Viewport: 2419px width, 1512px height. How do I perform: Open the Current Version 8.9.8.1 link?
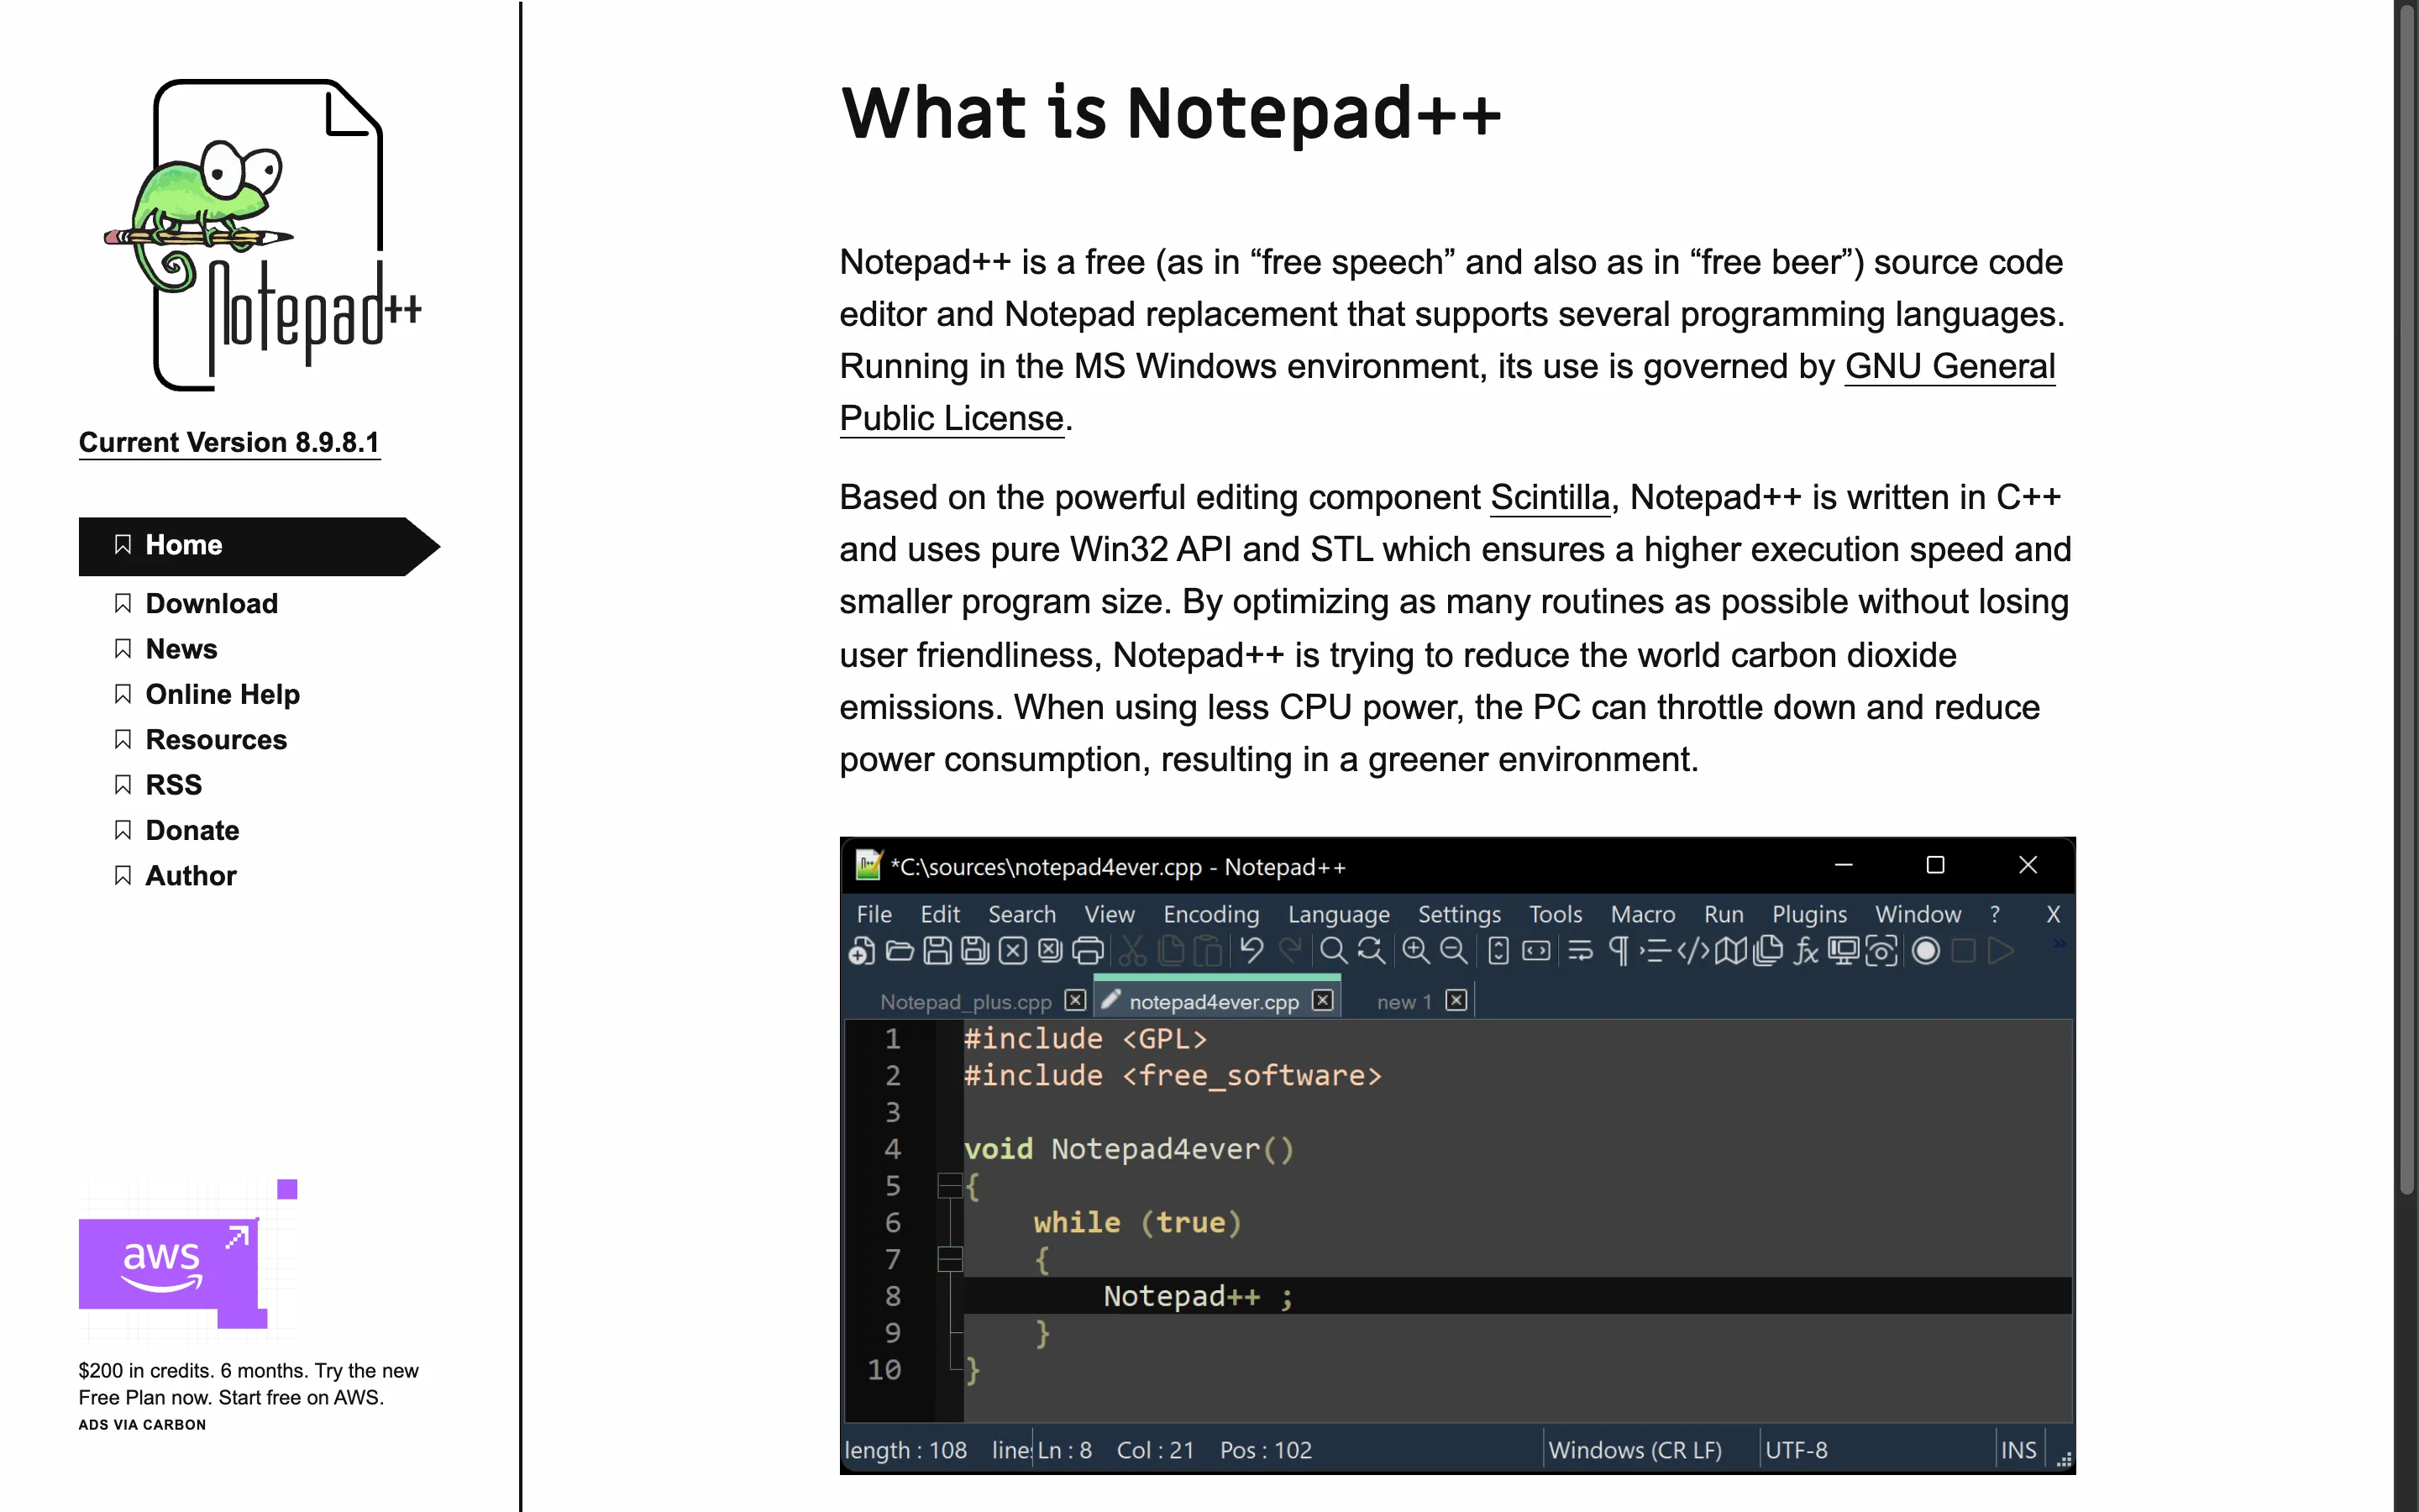pos(229,442)
